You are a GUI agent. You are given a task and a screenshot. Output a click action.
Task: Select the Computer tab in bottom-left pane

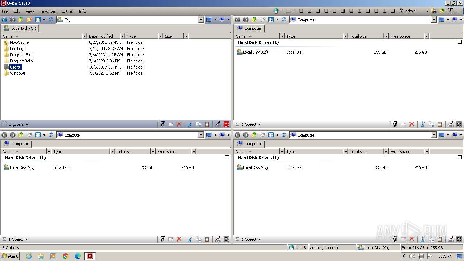16,144
